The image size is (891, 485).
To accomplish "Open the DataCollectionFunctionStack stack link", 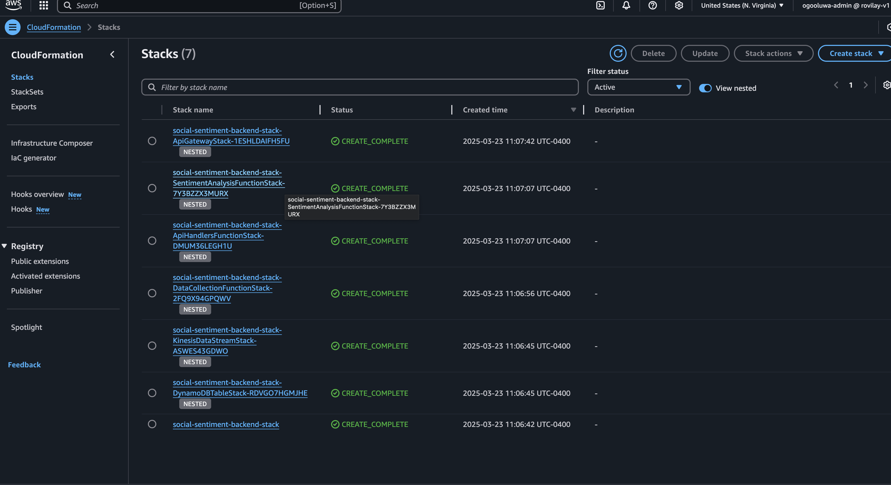I will click(x=227, y=288).
